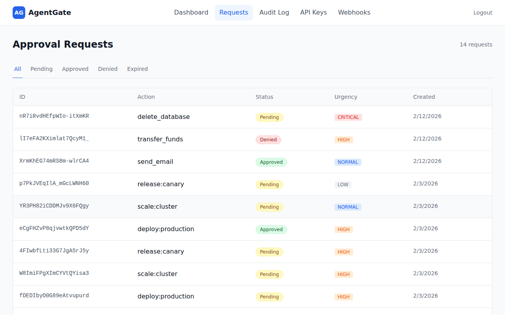Viewport: 505px width, 315px height.
Task: Click Approved badge of eCgFHZvP8 row
Action: [x=271, y=230]
